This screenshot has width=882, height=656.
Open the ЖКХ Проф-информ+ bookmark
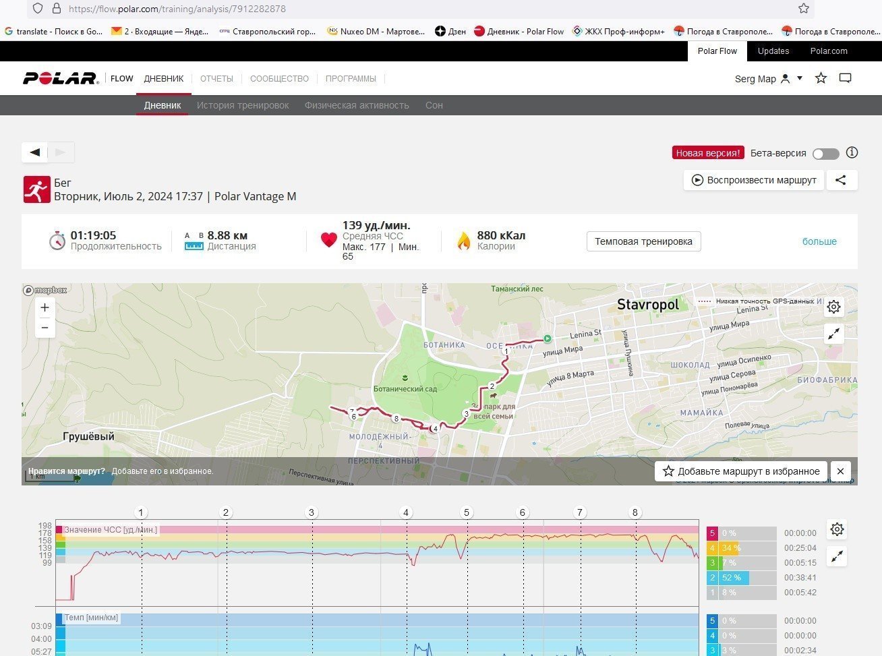point(618,31)
